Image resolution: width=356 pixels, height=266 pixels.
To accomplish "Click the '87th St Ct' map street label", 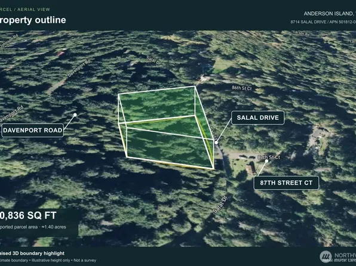I will pyautogui.click(x=269, y=157).
